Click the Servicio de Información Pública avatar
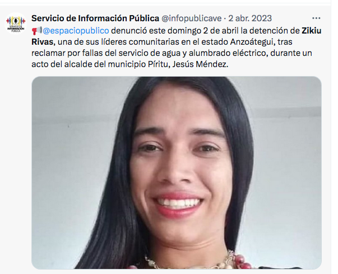Screen dimensions: 338x274 16,23
